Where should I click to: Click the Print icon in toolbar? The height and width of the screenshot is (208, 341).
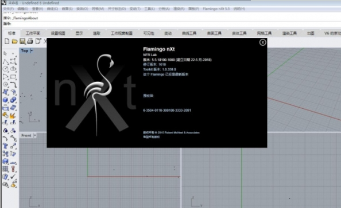(30, 41)
